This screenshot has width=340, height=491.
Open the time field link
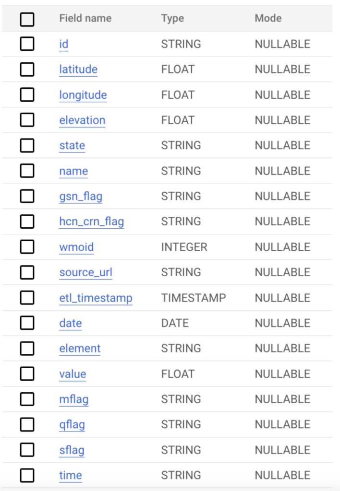(x=70, y=476)
